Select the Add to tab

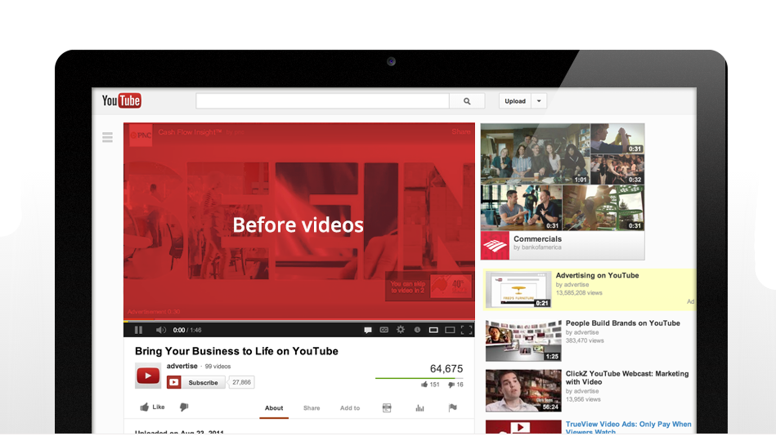[x=350, y=408]
